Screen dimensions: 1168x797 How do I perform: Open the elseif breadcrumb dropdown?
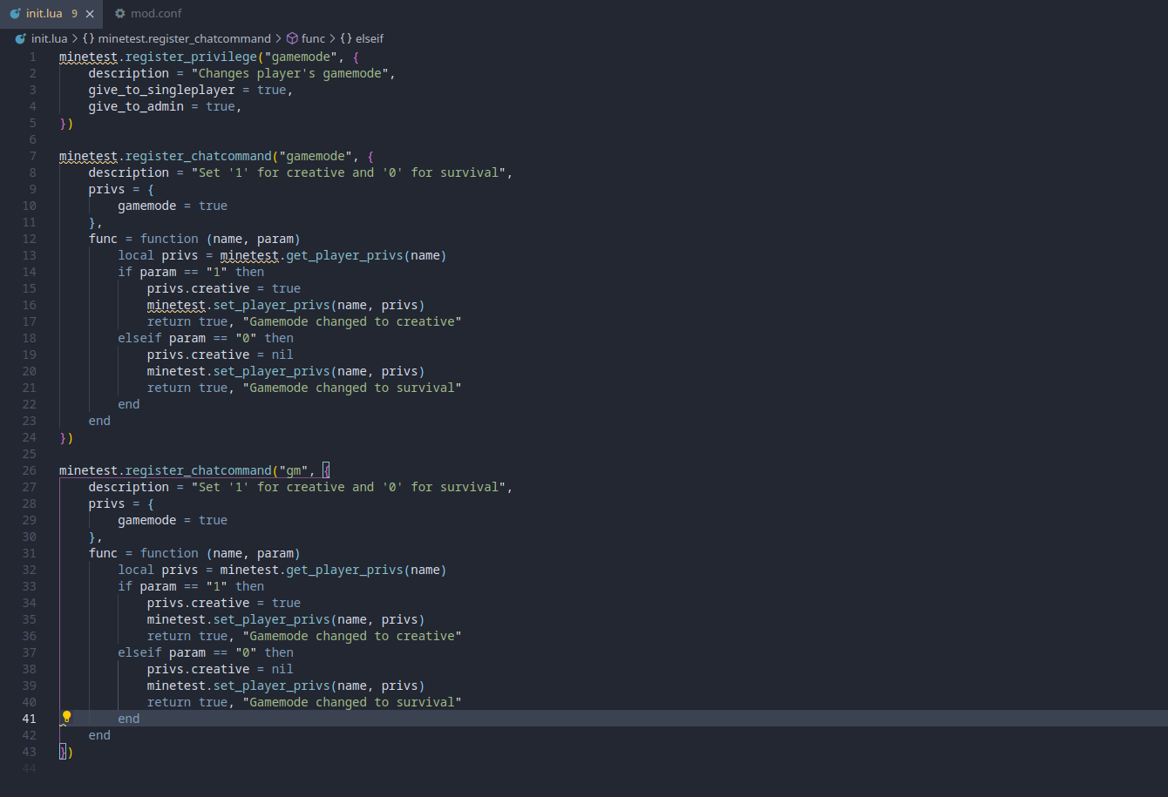370,38
